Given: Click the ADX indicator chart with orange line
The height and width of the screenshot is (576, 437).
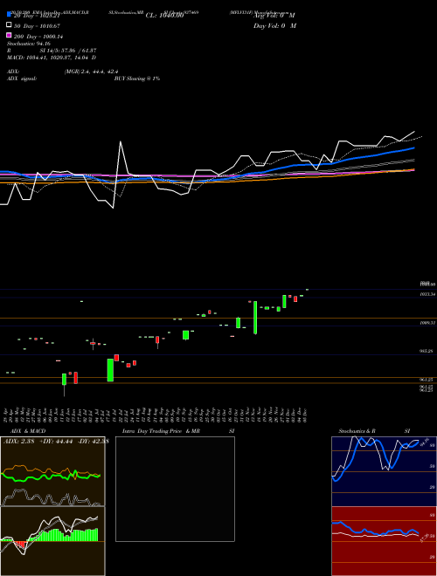Looking at the screenshot, I should coord(52,471).
